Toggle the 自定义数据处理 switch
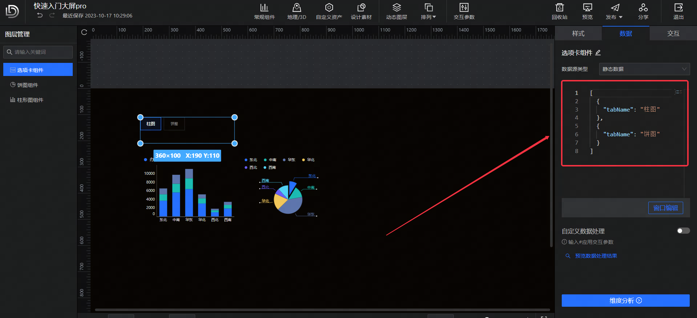 683,231
